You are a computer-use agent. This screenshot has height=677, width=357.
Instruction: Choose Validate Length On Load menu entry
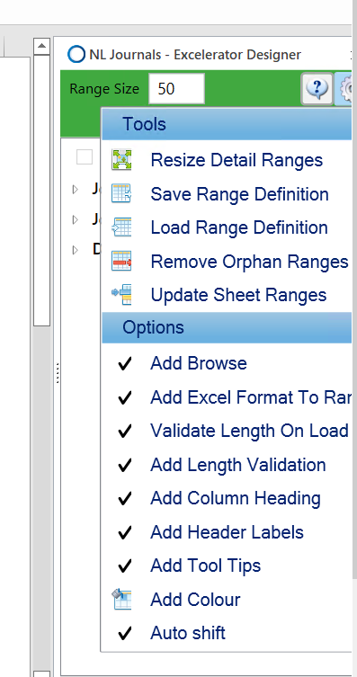coord(228,431)
